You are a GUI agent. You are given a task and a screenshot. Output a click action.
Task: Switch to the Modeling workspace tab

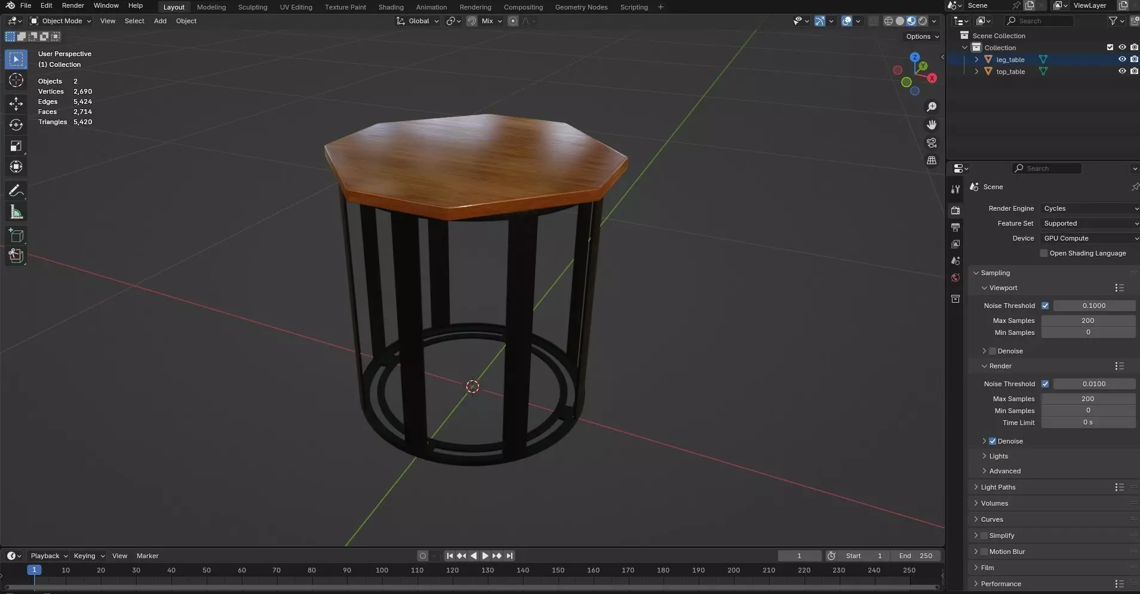211,7
